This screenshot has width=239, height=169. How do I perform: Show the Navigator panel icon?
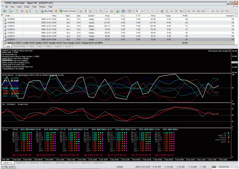pos(27,11)
